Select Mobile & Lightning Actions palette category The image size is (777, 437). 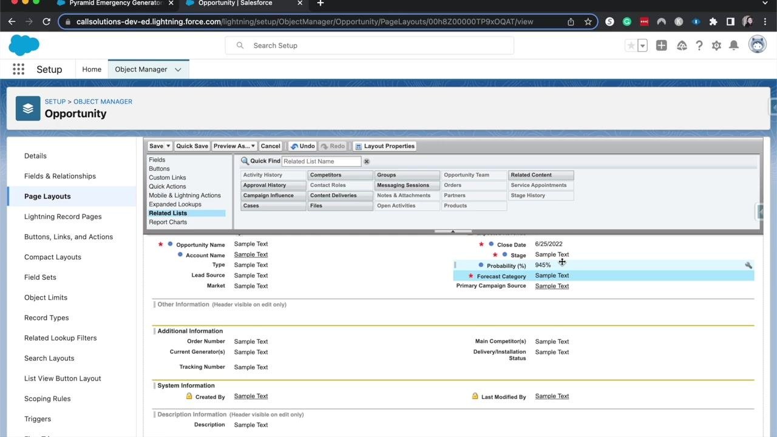pos(185,195)
